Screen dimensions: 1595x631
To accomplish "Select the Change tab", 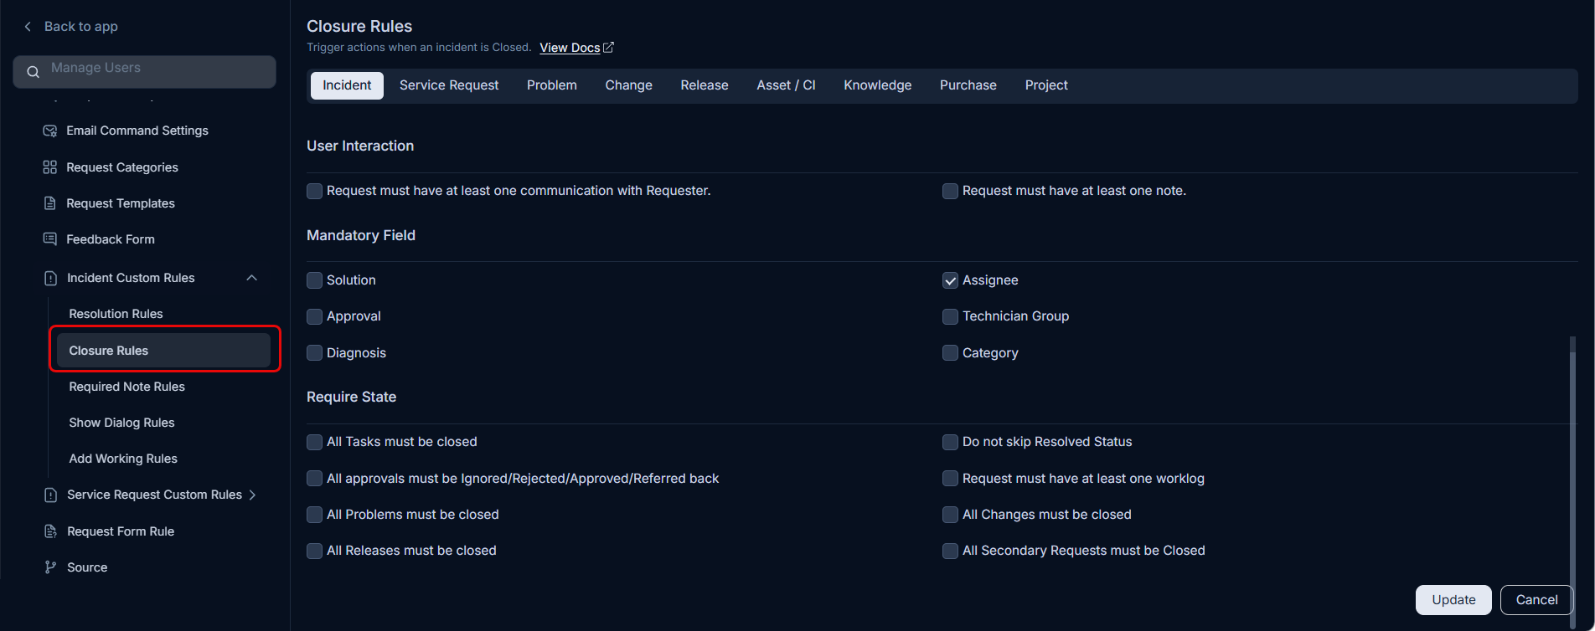I will point(629,85).
